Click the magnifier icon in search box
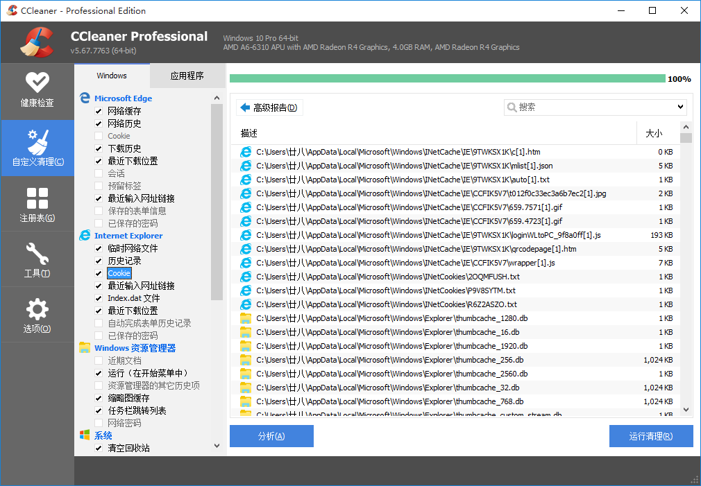The width and height of the screenshot is (701, 486). 512,107
